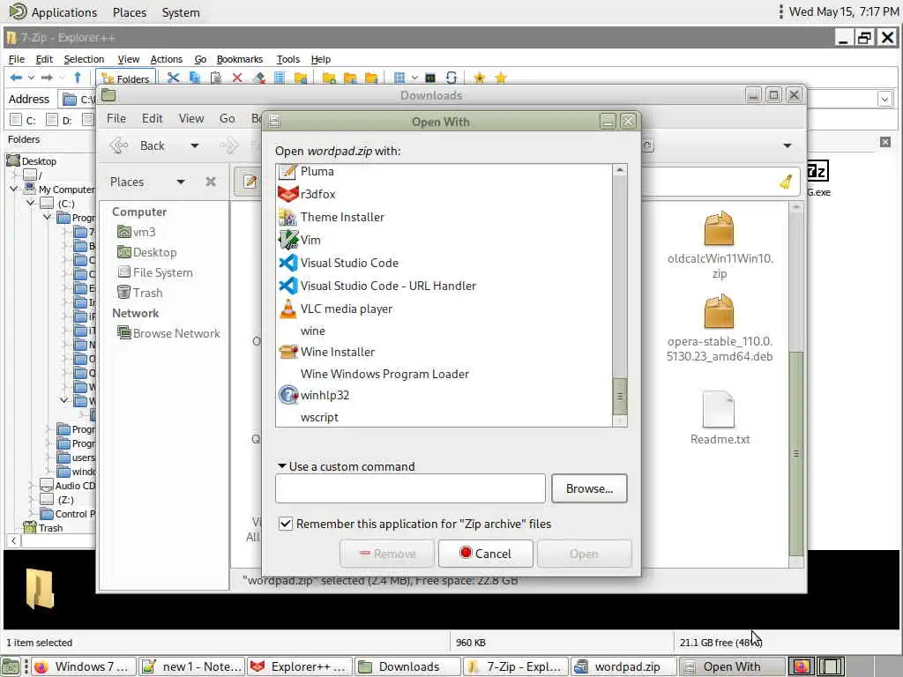
Task: Open File System in Places sidebar
Action: tap(155, 272)
